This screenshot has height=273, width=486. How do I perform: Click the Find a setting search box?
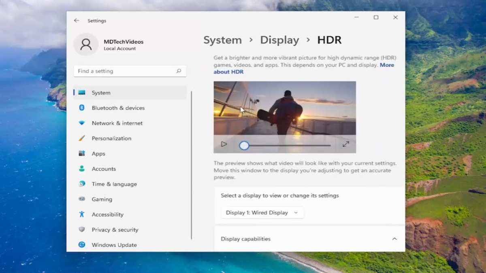pos(130,71)
